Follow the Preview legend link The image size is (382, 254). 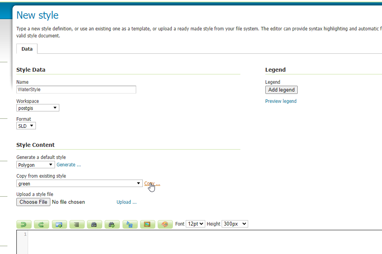point(281,101)
